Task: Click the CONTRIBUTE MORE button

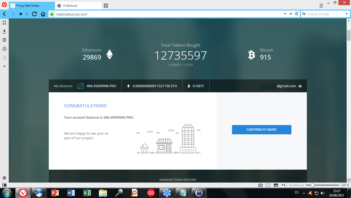Action: [262, 130]
